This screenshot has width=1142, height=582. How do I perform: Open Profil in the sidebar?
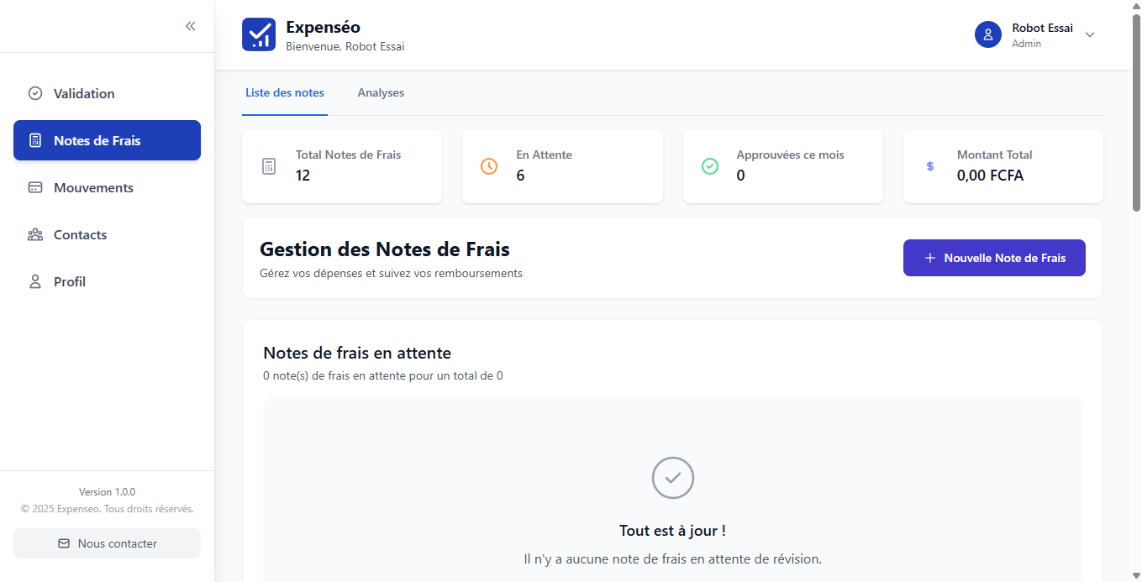[x=107, y=281]
